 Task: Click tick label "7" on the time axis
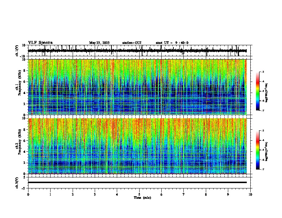coord(184,194)
